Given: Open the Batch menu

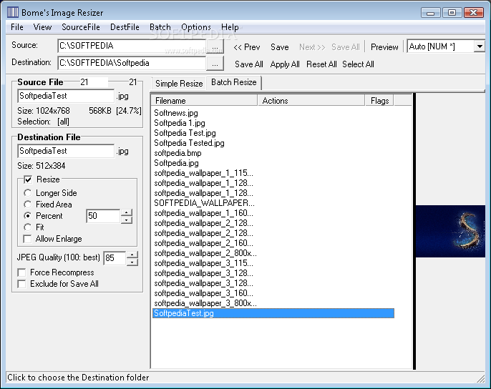Looking at the screenshot, I should tap(160, 27).
